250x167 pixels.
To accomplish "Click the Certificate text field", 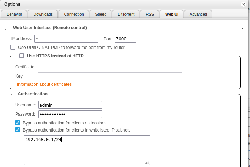I will [x=110, y=67].
